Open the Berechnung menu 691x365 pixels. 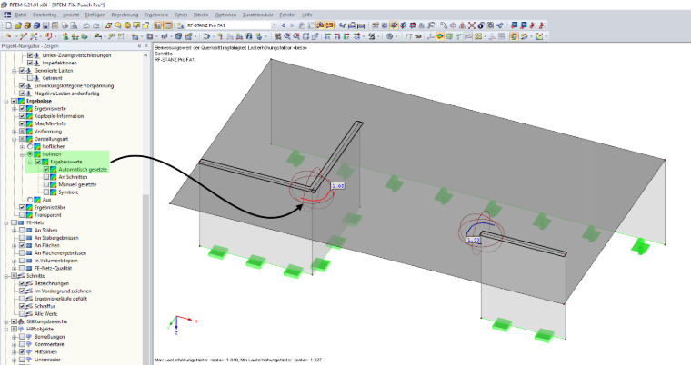pyautogui.click(x=125, y=15)
